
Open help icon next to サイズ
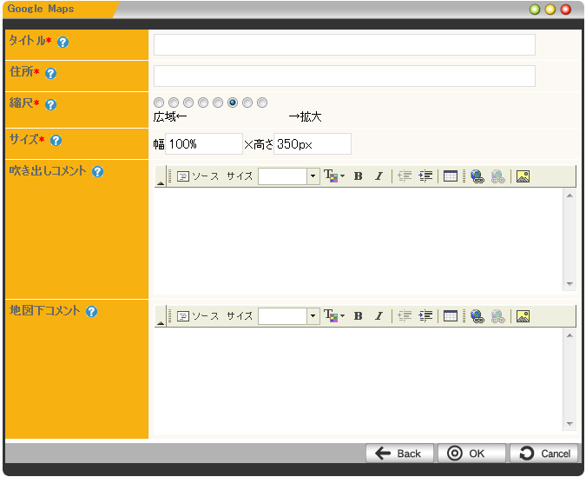pyautogui.click(x=56, y=140)
